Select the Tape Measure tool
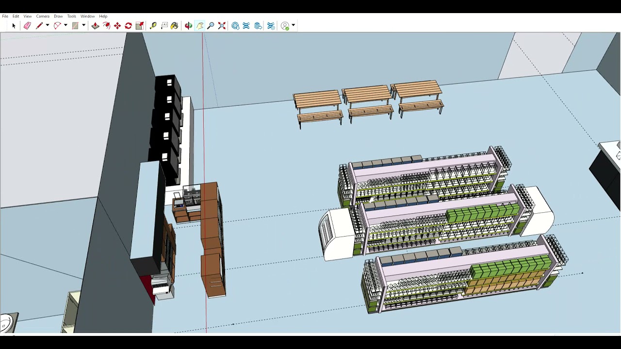621x349 pixels. [x=153, y=26]
